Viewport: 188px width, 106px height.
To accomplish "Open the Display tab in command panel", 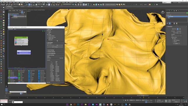I will pos(176,11).
